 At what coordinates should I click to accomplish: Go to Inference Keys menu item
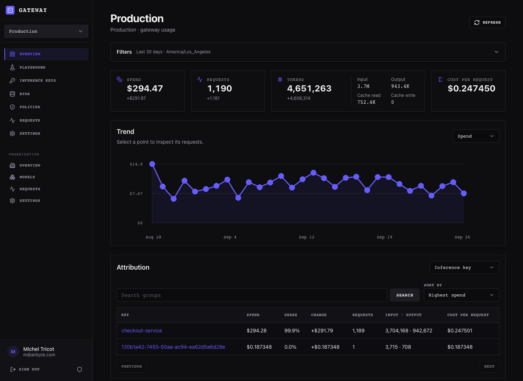tap(46, 81)
